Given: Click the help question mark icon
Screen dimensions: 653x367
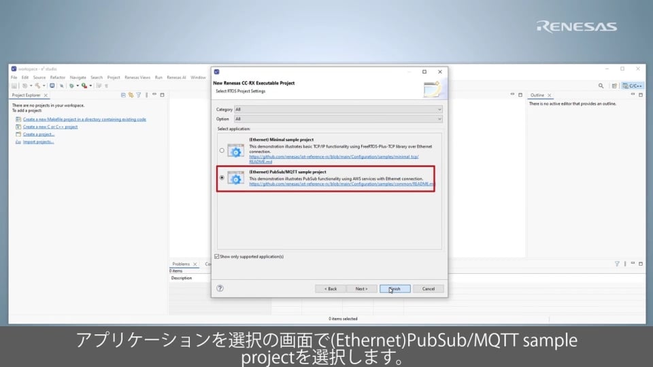Looking at the screenshot, I should coord(220,288).
